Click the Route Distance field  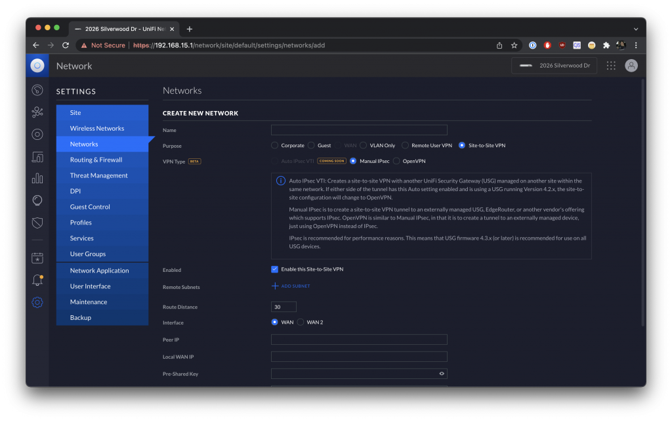283,307
